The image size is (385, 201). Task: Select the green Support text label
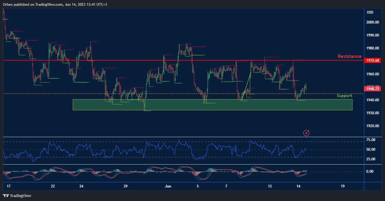344,96
